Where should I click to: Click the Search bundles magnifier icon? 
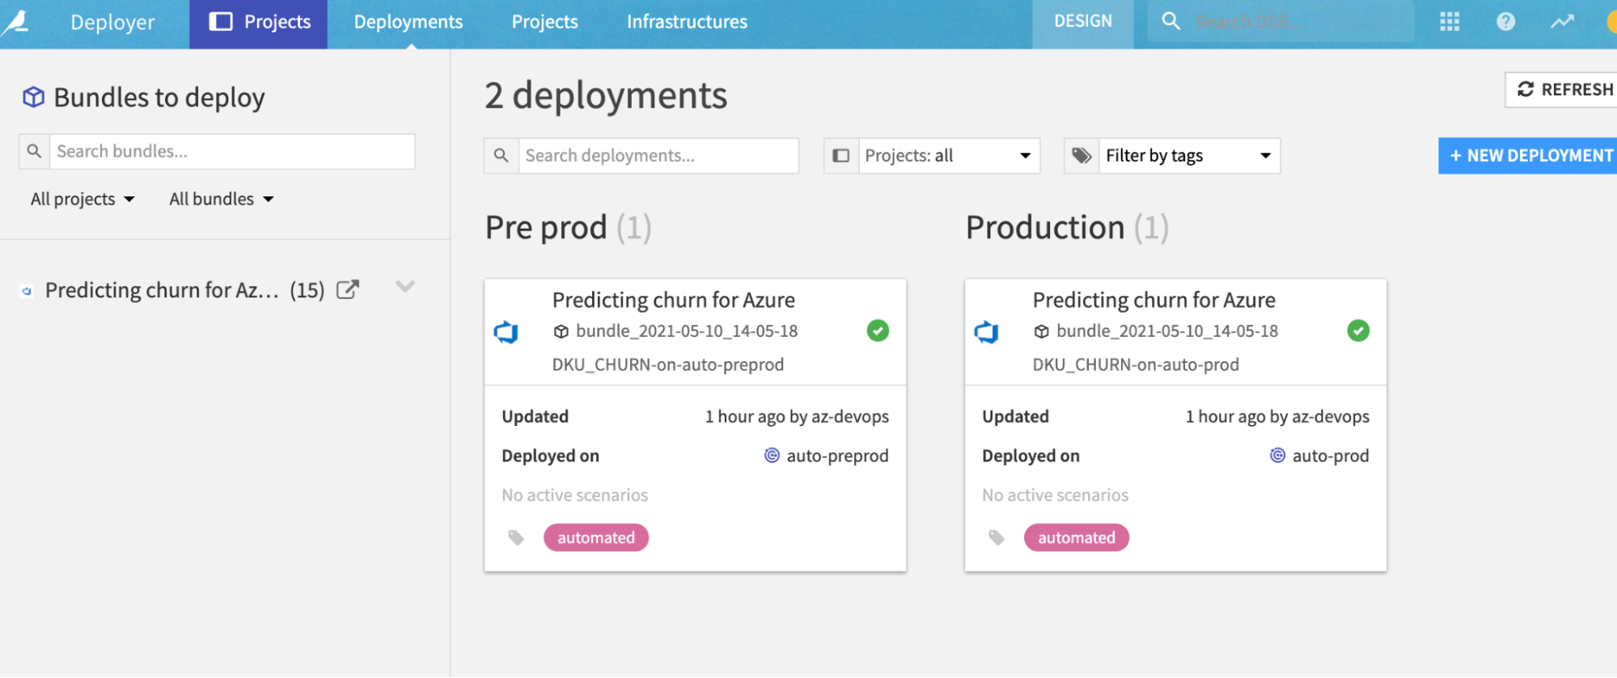point(34,151)
